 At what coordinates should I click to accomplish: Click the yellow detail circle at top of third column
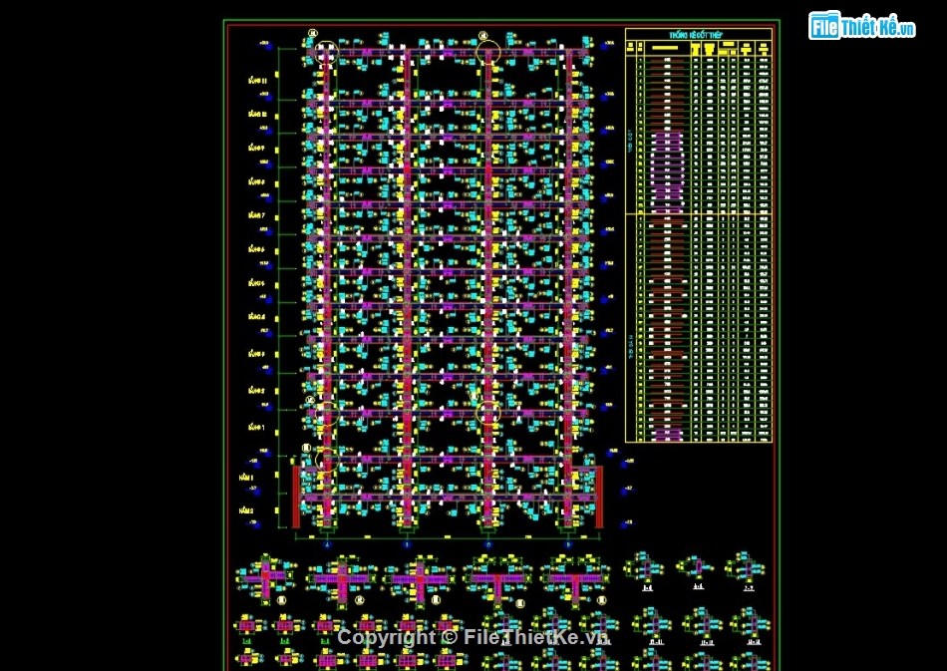(x=487, y=51)
